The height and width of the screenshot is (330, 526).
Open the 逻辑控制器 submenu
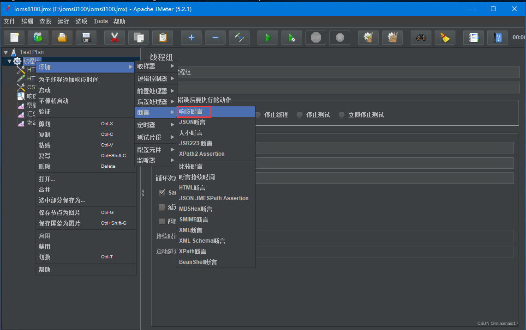155,79
